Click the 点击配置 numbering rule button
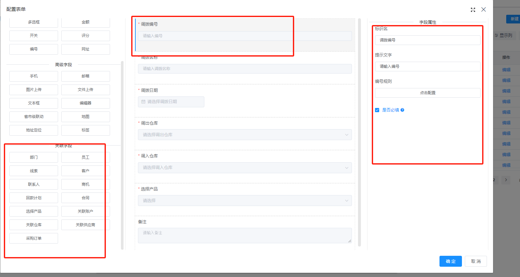The image size is (520, 277). click(428, 93)
